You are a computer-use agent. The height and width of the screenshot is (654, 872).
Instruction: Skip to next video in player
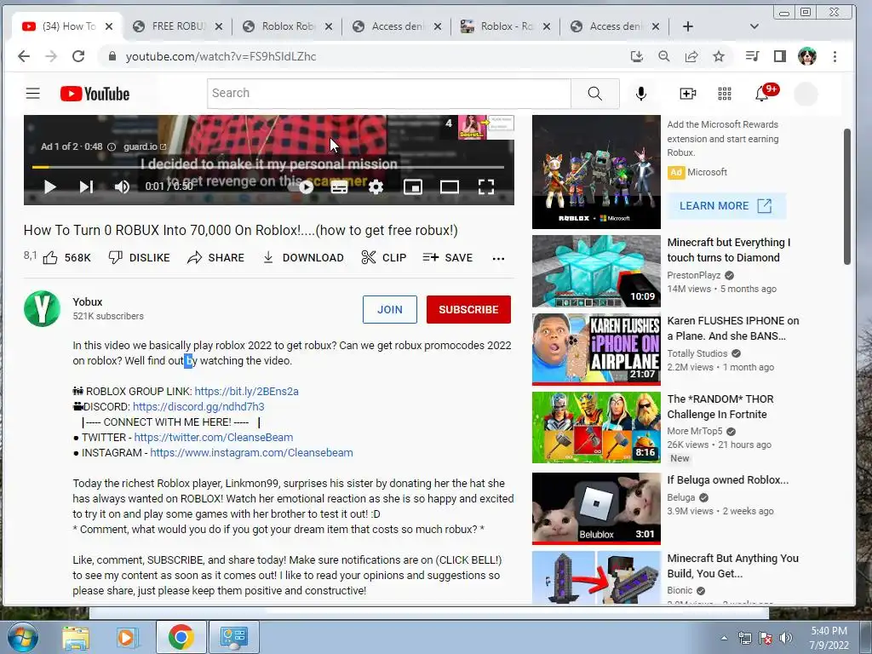pyautogui.click(x=86, y=186)
